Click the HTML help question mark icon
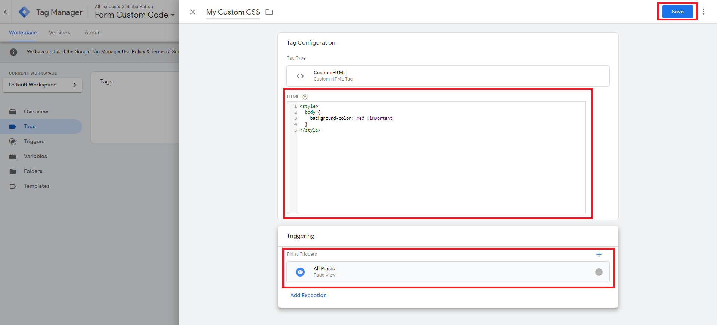Screen dimensions: 717x325 (x=305, y=97)
